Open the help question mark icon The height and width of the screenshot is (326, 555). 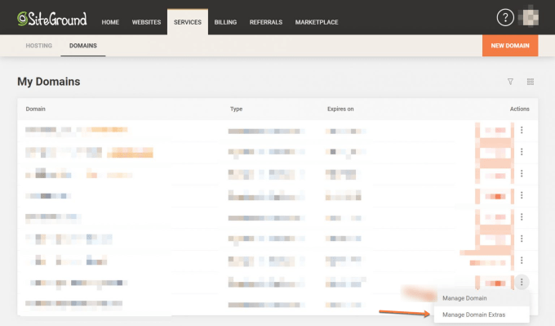coord(505,17)
